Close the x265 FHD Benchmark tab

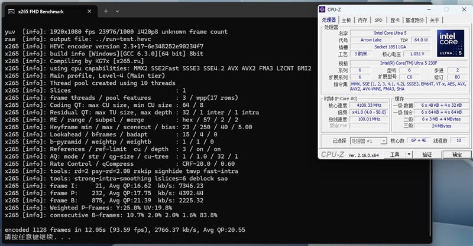pos(90,11)
